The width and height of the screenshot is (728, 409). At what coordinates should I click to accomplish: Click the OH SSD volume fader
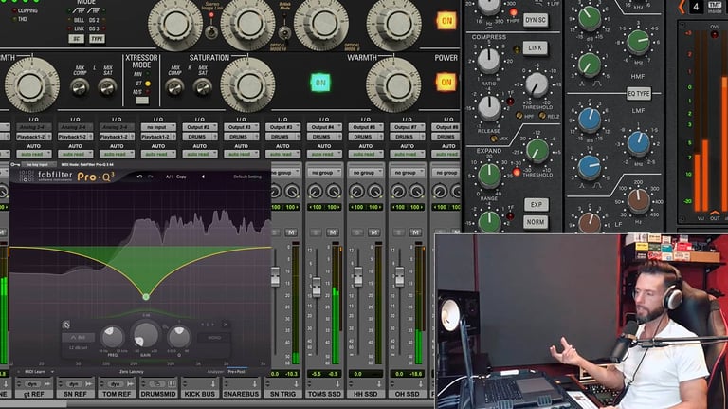(400, 277)
